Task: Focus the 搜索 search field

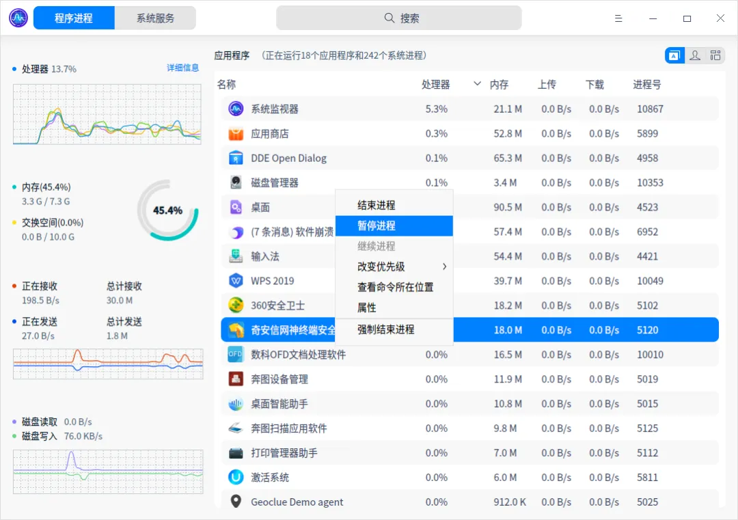Action: (398, 18)
